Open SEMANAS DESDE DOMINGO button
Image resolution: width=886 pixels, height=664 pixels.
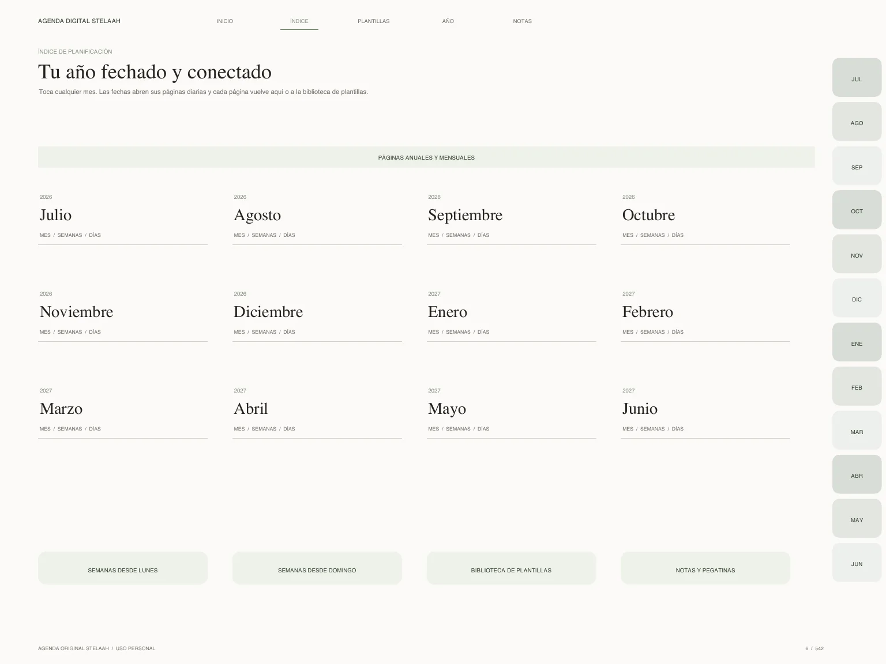click(x=317, y=568)
